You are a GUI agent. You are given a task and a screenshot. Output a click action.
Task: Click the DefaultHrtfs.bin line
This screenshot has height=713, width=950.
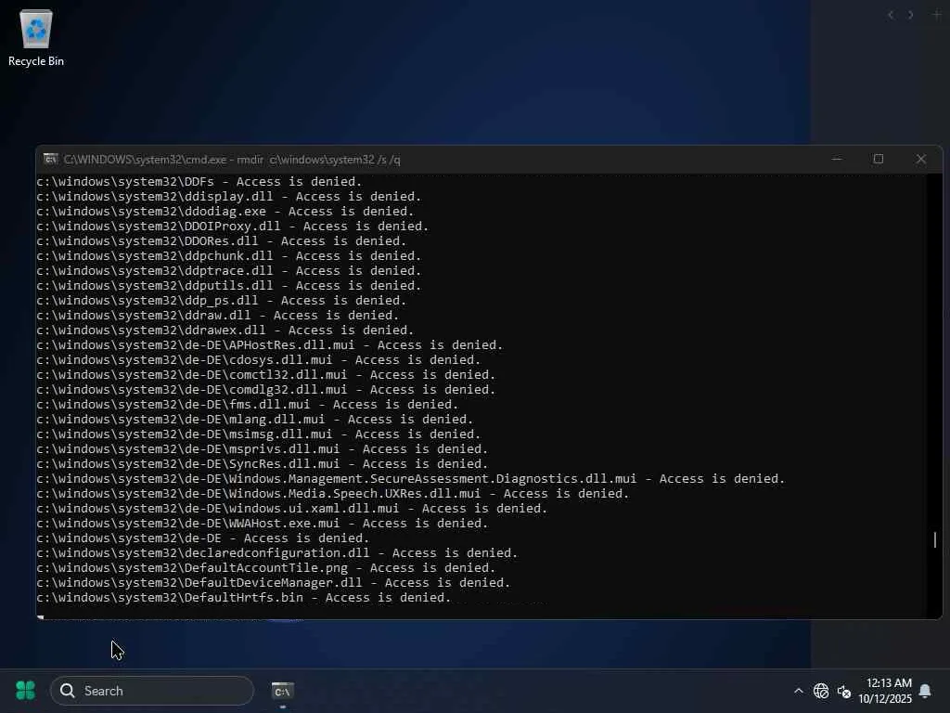[244, 597]
